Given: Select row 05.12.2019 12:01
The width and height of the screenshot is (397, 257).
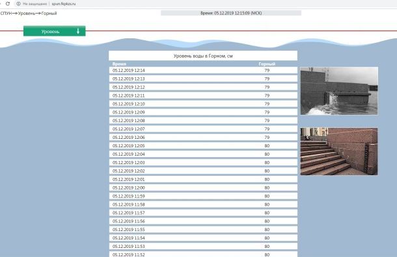Looking at the screenshot, I should click(203, 179).
